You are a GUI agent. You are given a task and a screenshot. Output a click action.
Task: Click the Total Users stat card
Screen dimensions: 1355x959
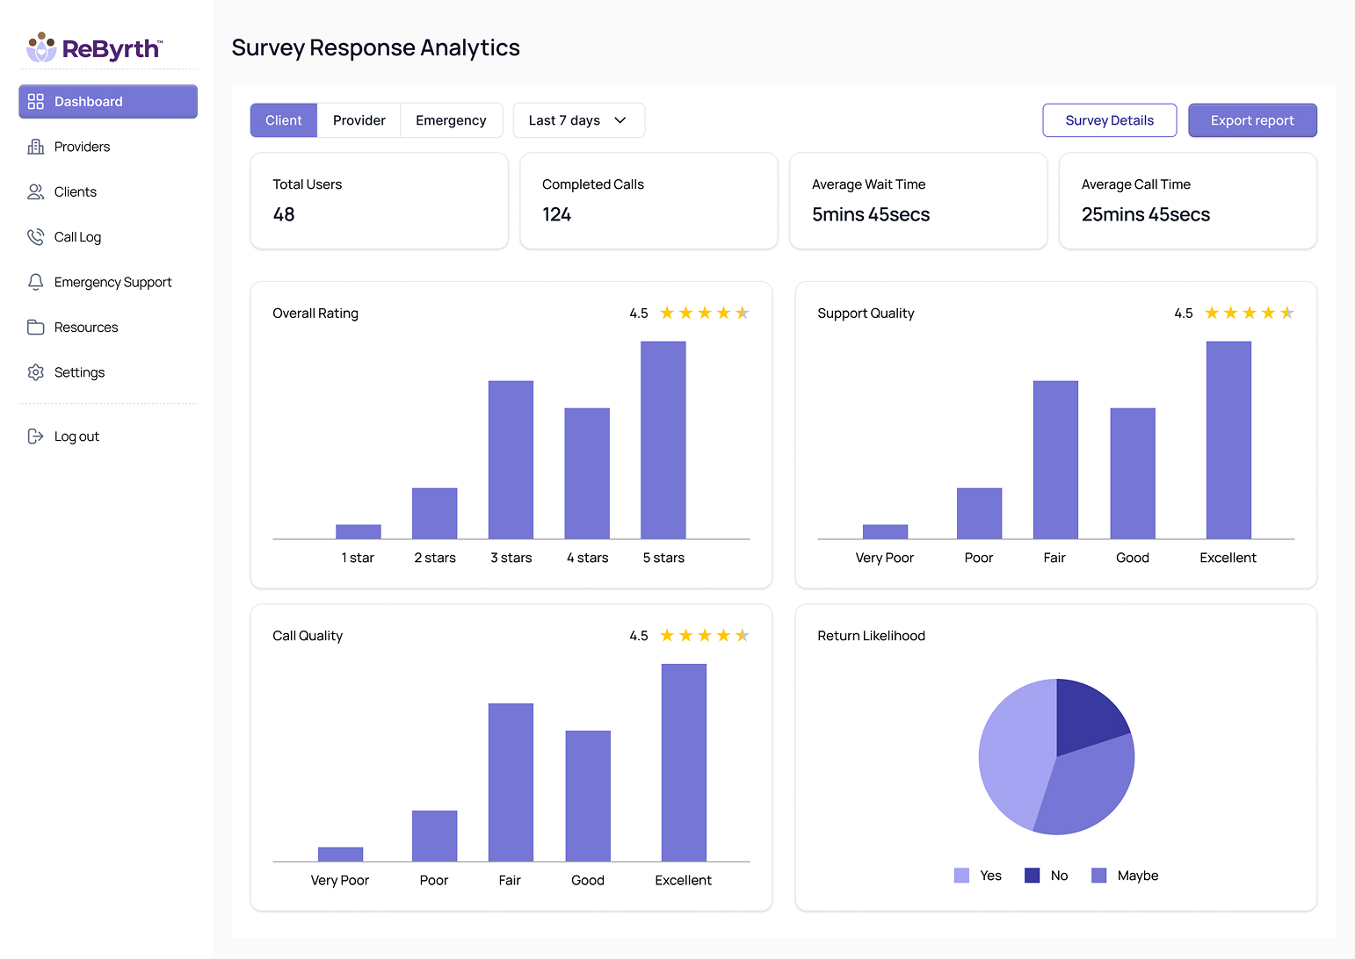point(380,201)
